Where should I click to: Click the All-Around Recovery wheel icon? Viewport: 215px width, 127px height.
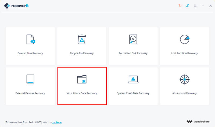(185, 79)
